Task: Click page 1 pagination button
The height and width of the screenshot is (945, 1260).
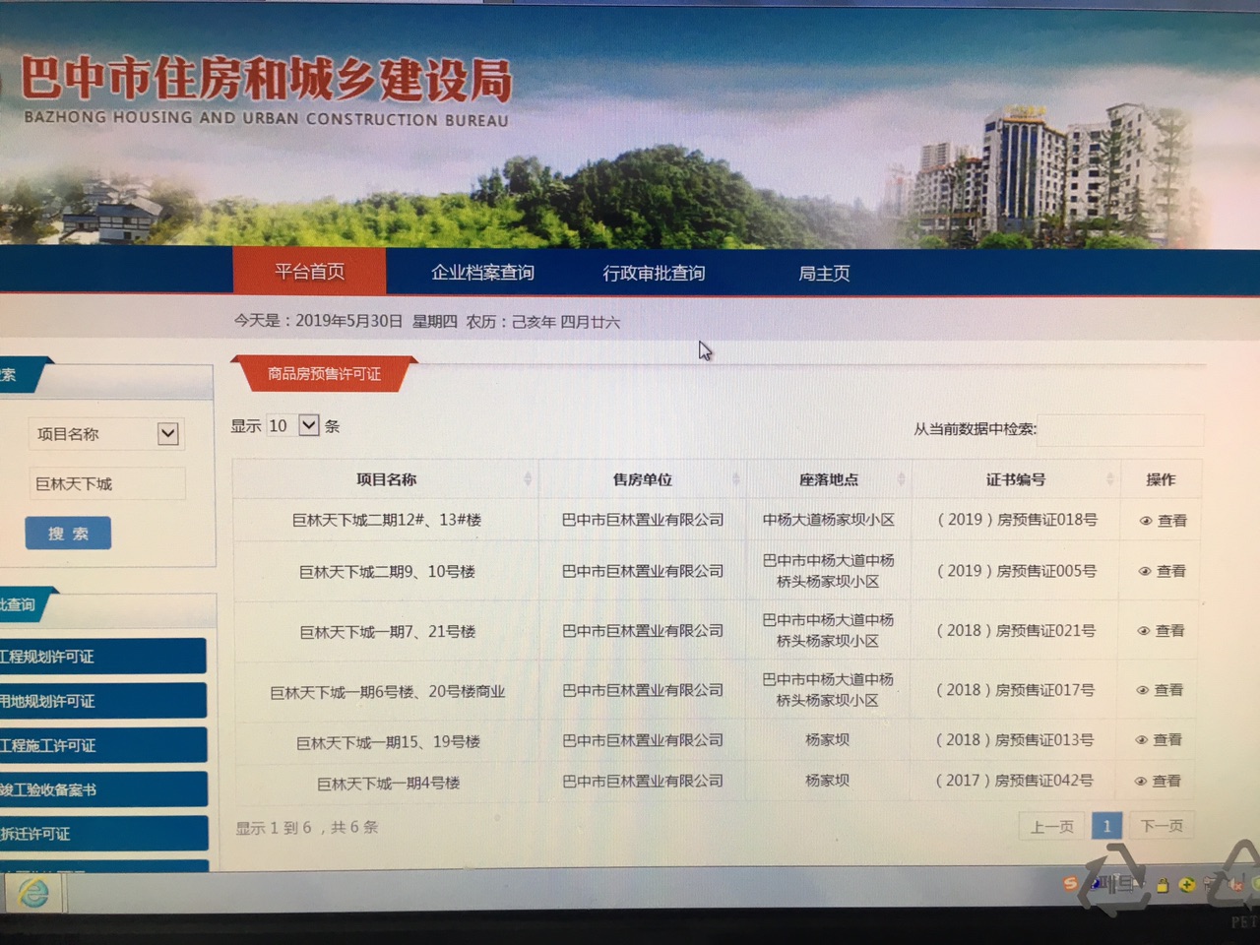Action: click(x=1106, y=826)
